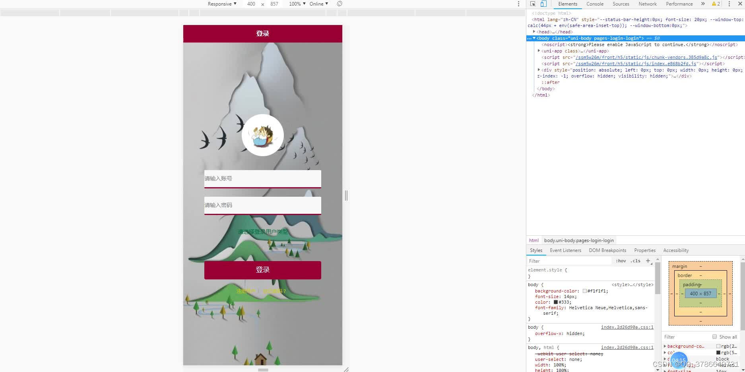Screen dimensions: 745x372
Task: Switch to the Elements tab
Action: (x=567, y=4)
